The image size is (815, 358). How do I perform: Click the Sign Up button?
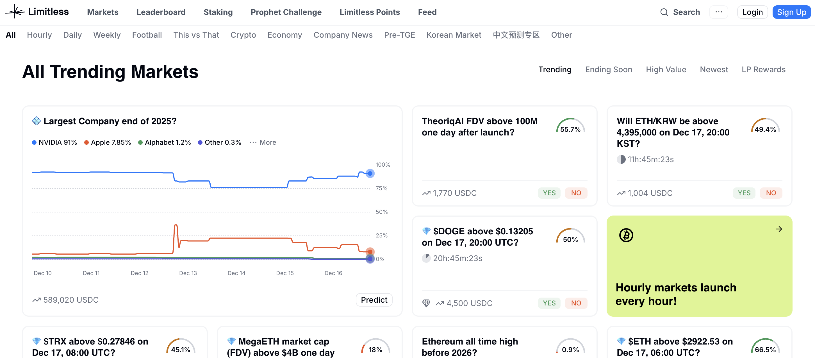point(792,12)
